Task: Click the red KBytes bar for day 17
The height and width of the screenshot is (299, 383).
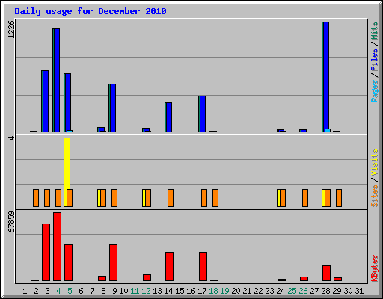Action: (203, 266)
